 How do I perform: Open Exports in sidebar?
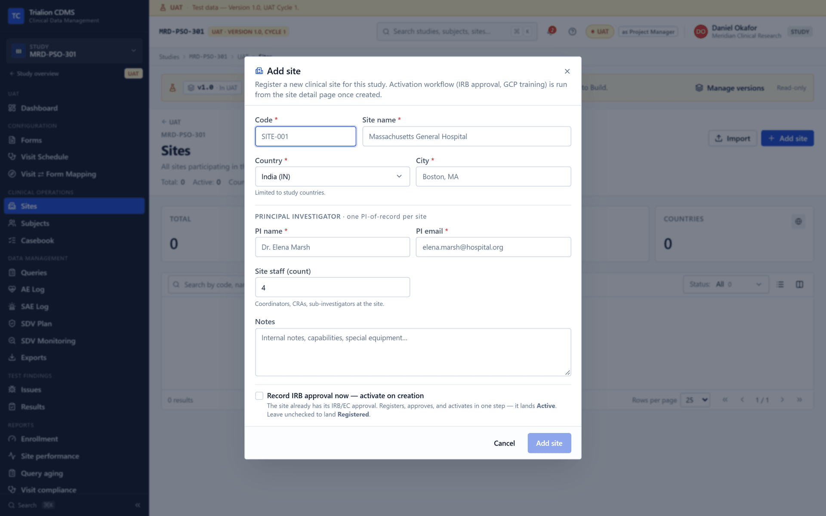pos(74,357)
